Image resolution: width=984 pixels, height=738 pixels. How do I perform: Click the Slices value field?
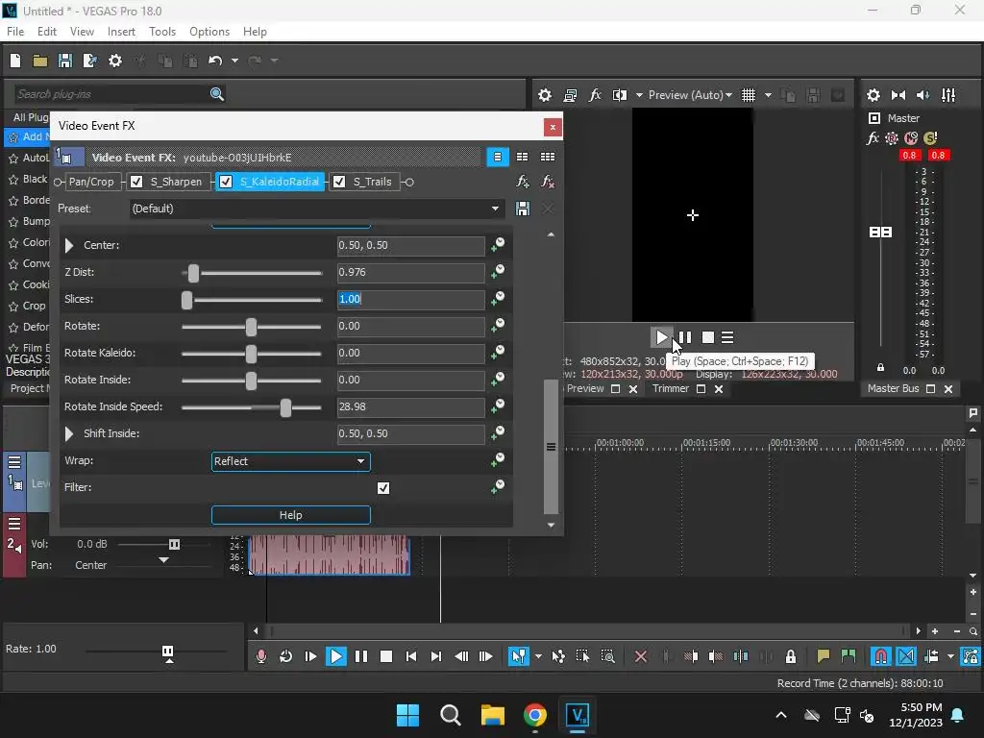pyautogui.click(x=411, y=300)
